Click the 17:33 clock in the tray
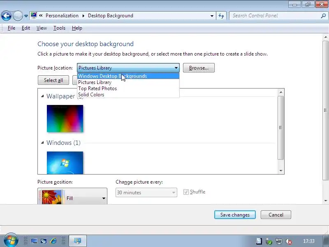 point(309,241)
